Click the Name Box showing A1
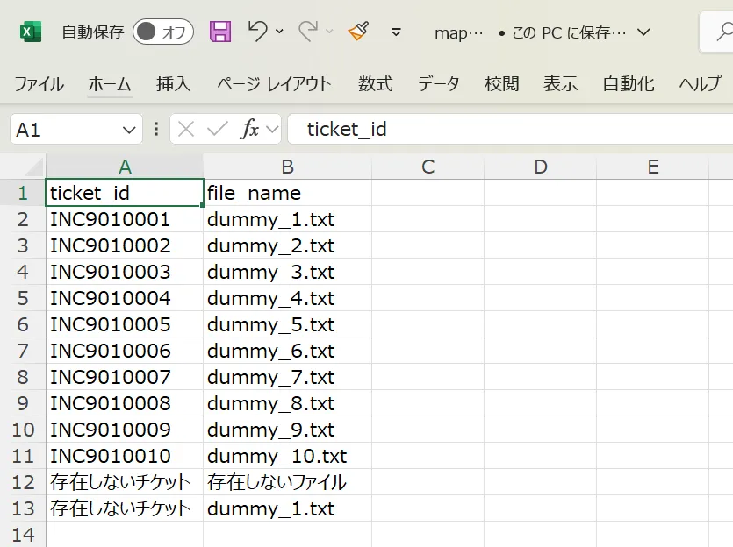This screenshot has height=547, width=733. [x=66, y=129]
